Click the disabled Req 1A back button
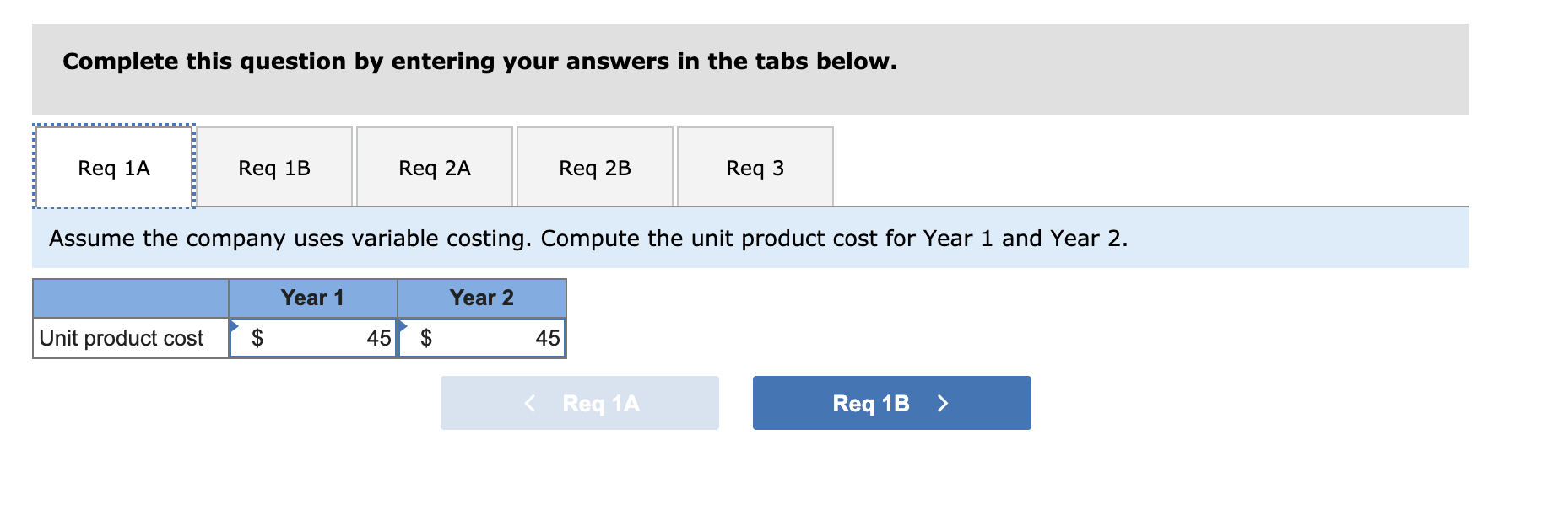 pyautogui.click(x=579, y=403)
